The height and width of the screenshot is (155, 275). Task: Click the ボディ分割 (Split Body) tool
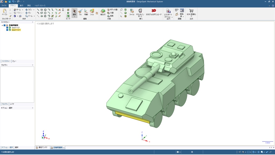point(112,10)
